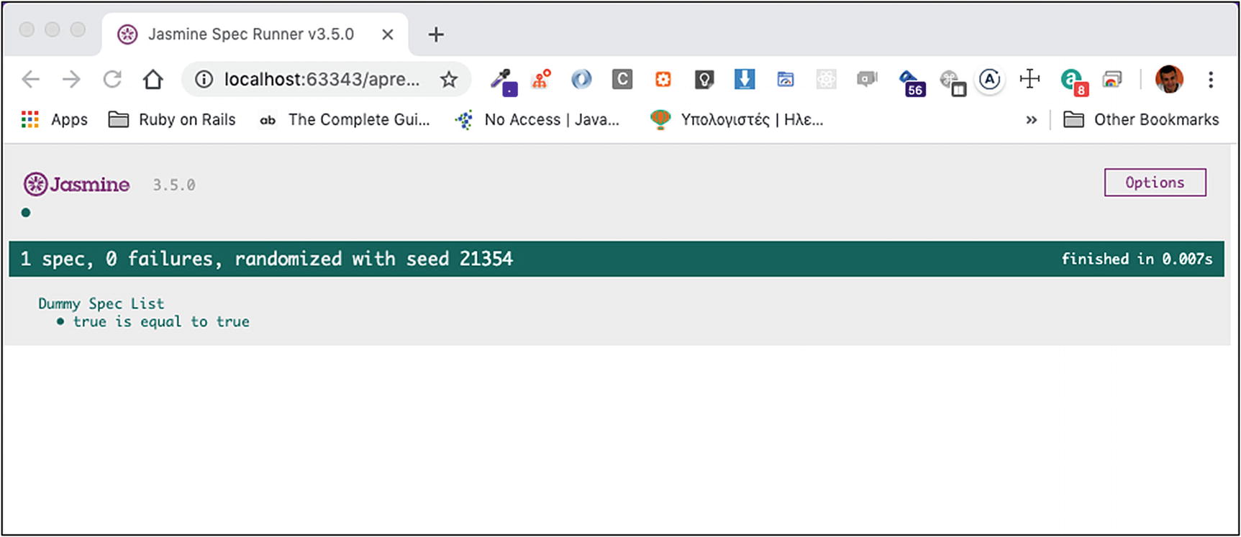
Task: Open the rainbow windows extension
Action: click(x=1112, y=79)
